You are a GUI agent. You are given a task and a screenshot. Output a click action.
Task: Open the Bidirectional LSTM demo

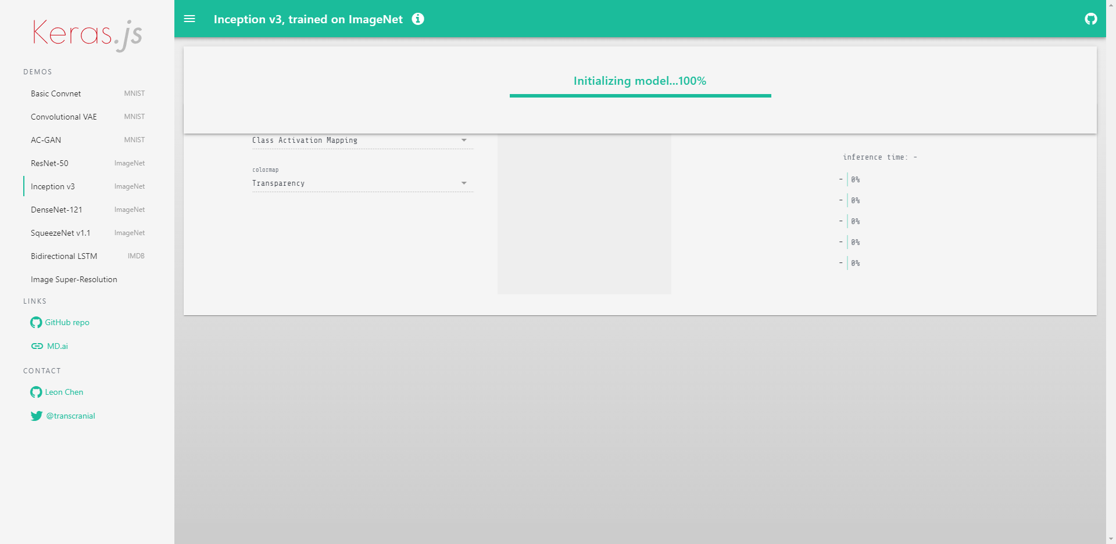(x=87, y=256)
